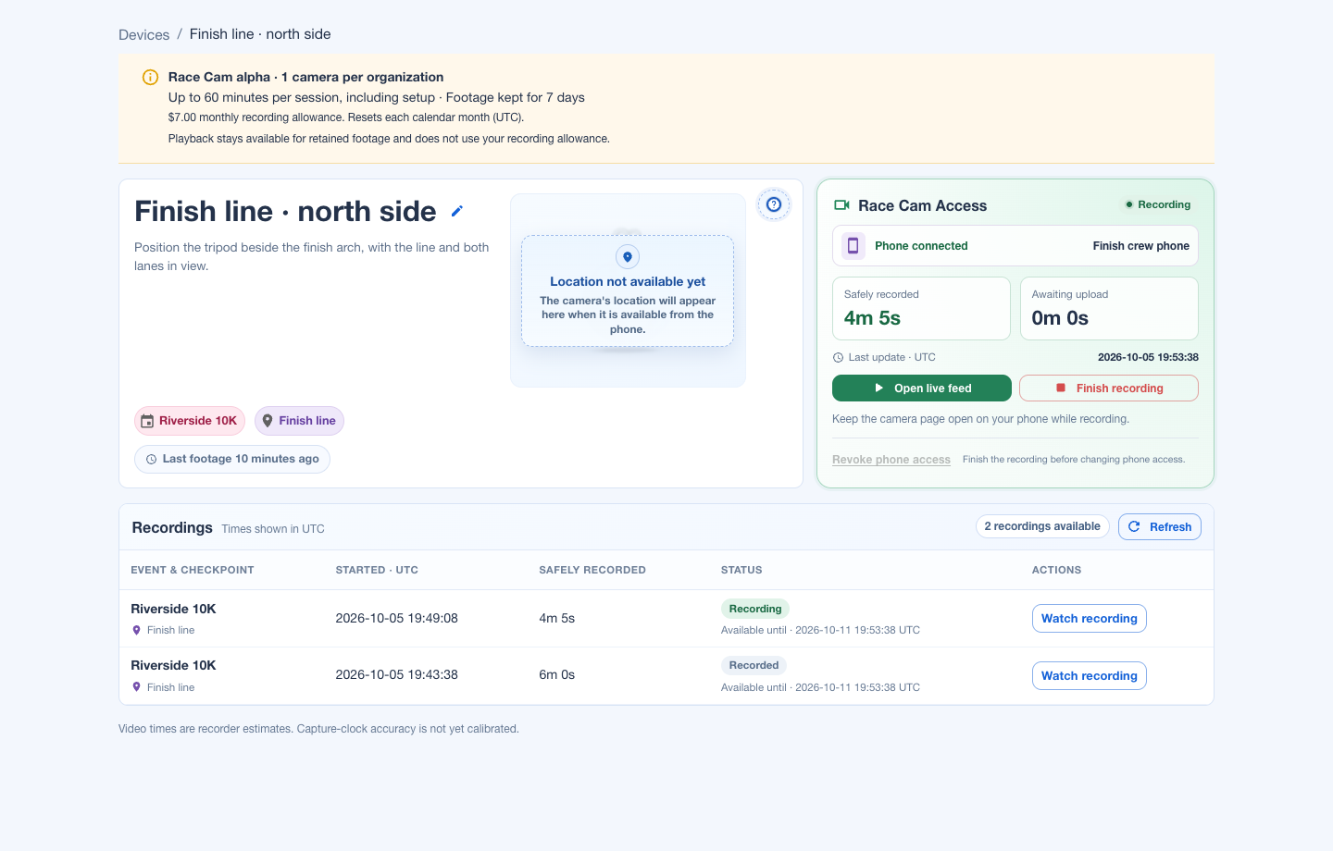This screenshot has height=851, width=1333.
Task: Click the location pin in the map placeholder
Action: (628, 257)
